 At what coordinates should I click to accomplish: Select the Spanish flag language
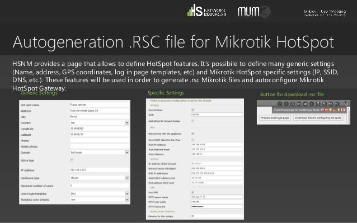click(327, 110)
